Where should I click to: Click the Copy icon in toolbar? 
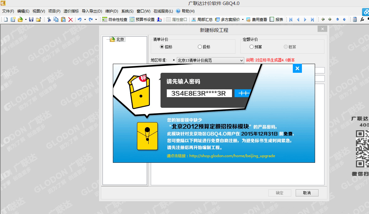click(56, 19)
